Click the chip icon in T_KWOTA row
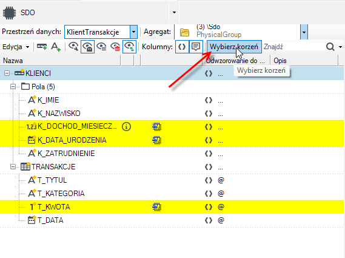Image resolution: width=345 pixels, height=258 pixels. (156, 207)
